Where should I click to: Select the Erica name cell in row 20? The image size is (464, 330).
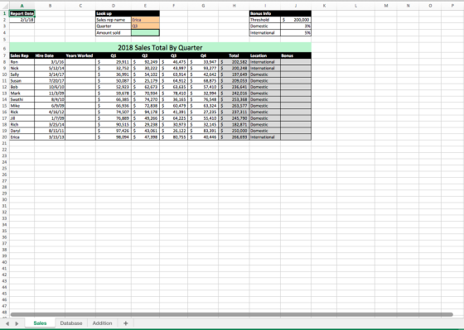point(22,137)
